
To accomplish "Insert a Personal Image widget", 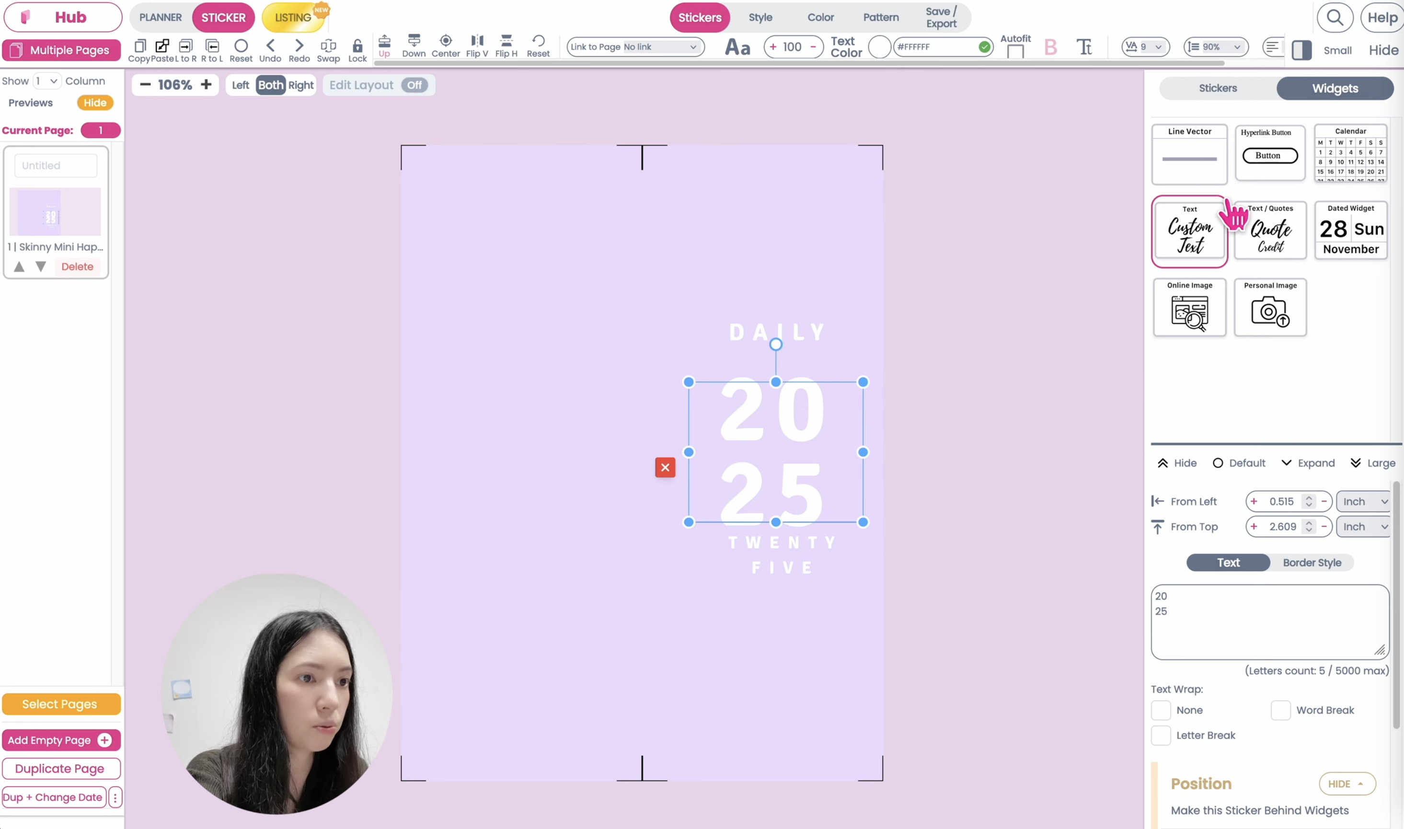I will tap(1270, 307).
